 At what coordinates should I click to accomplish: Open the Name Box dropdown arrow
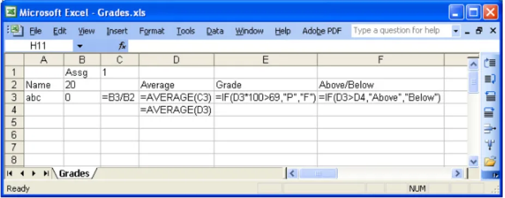(80, 46)
